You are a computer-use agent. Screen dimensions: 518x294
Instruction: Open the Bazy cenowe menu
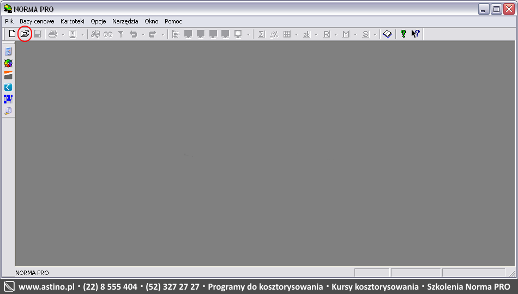click(37, 21)
